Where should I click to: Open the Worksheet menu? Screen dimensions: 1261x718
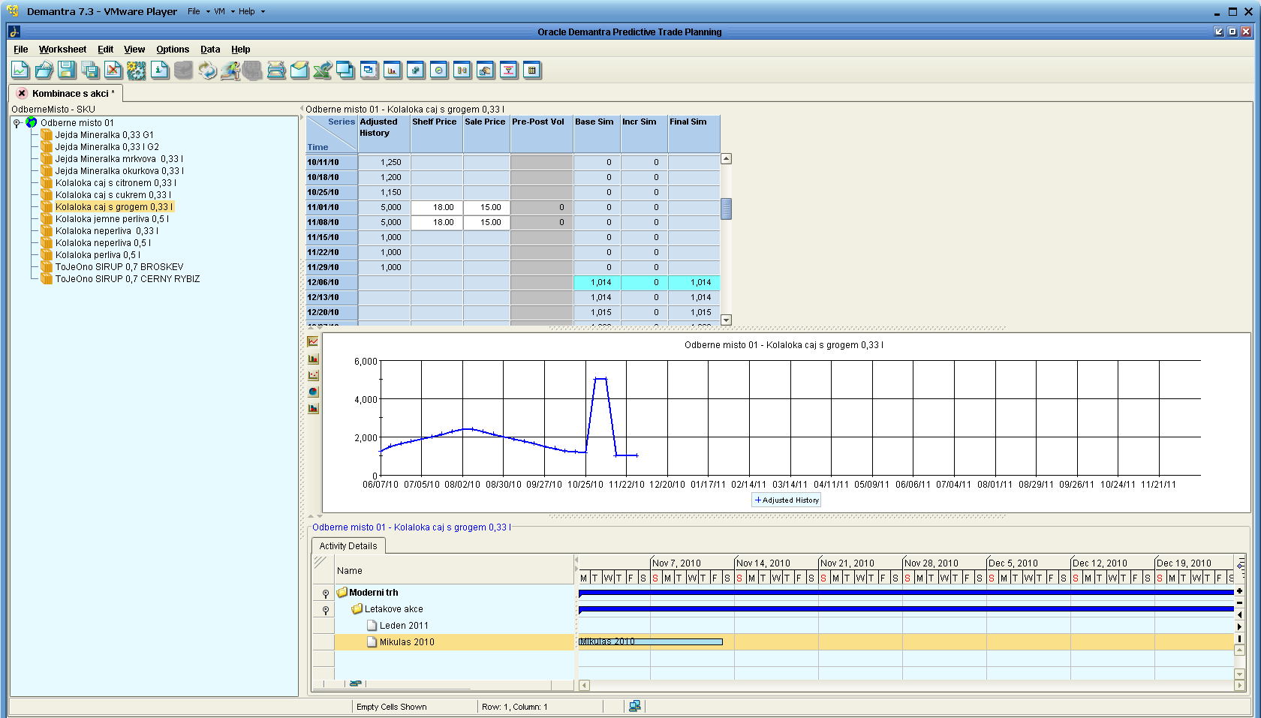click(62, 50)
